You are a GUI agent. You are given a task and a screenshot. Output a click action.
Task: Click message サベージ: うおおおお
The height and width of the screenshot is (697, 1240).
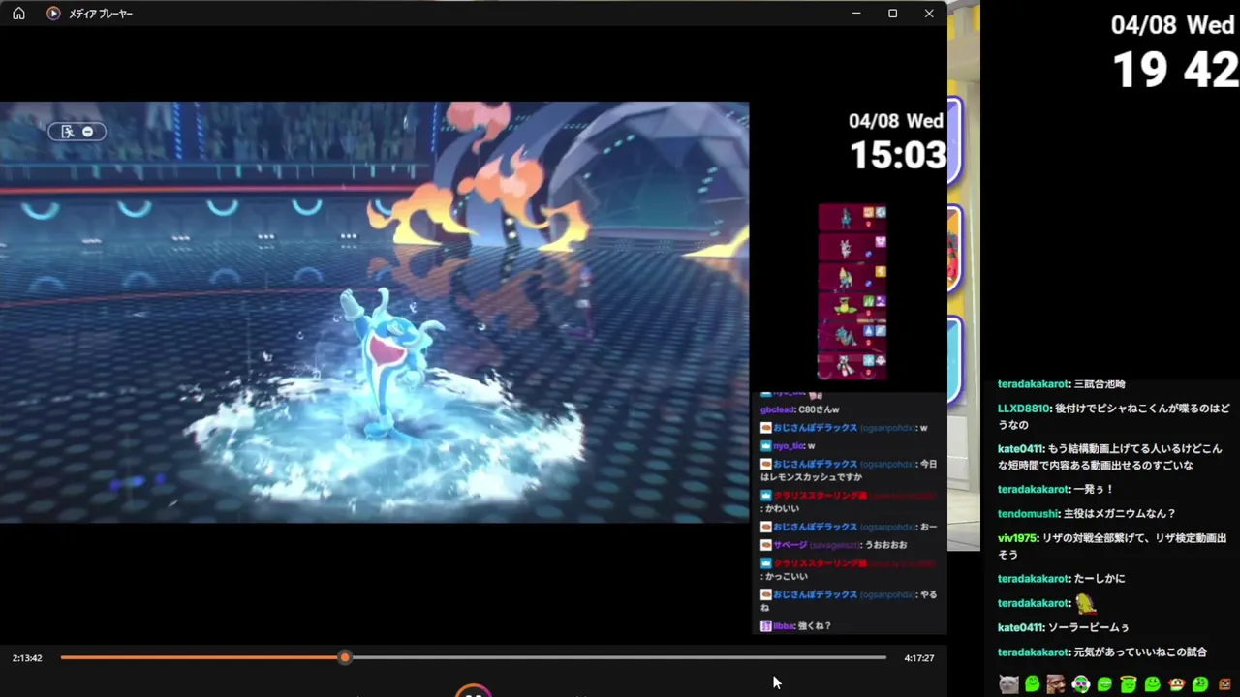point(833,545)
